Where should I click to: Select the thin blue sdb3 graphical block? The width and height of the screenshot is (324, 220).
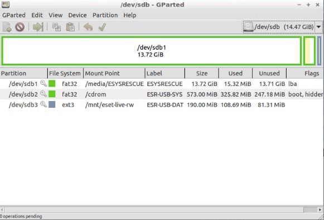[319, 51]
